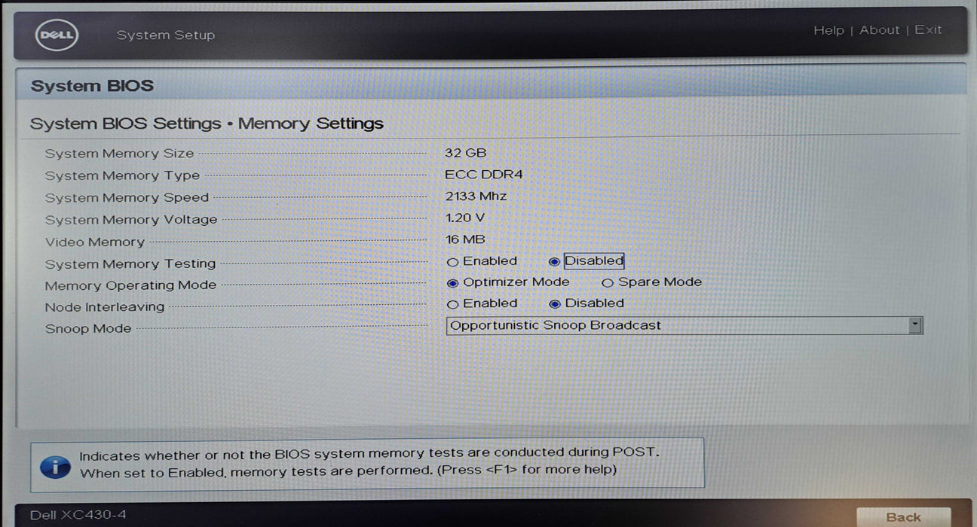The height and width of the screenshot is (527, 977).
Task: Select the System Memory Size label
Action: [x=119, y=154]
